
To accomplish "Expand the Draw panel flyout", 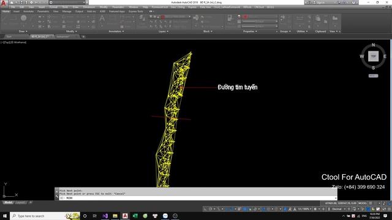I will pos(23,31).
